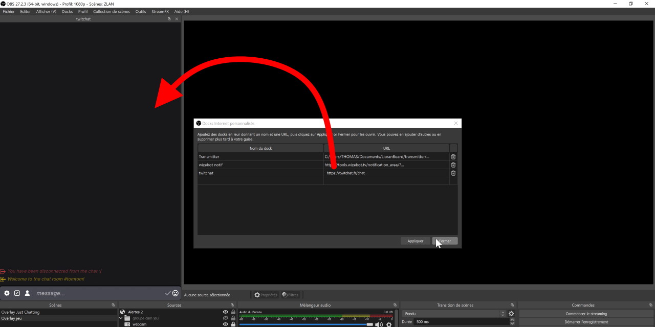Hide the Alertes 2 source
This screenshot has width=655, height=327.
pyautogui.click(x=225, y=312)
